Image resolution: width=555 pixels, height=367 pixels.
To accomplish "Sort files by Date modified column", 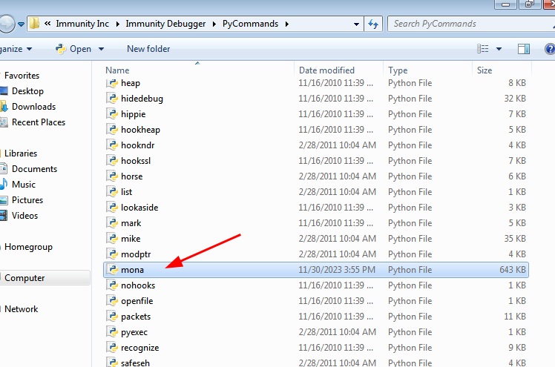I will (x=326, y=70).
